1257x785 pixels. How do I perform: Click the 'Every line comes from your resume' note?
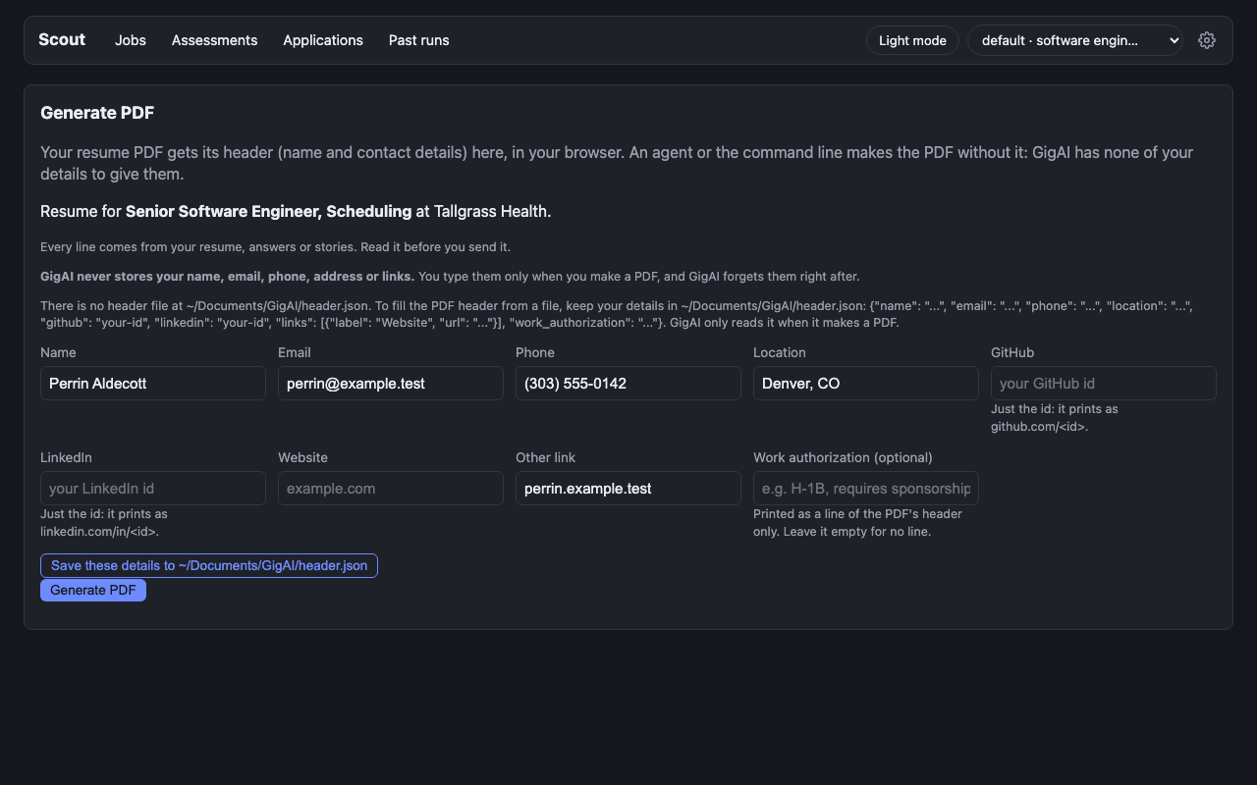pos(275,247)
